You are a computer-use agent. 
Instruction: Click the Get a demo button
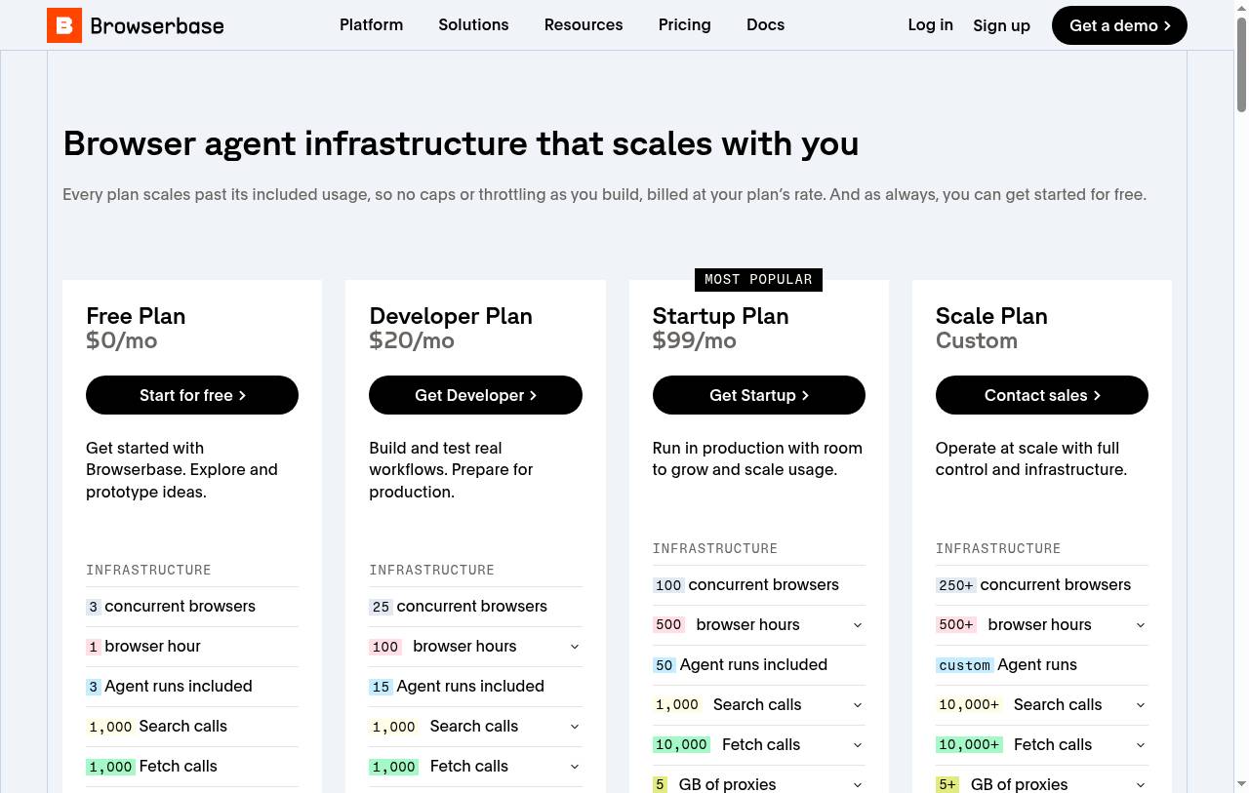(1119, 25)
